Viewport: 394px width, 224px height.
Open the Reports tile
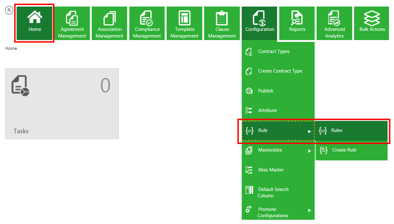(x=297, y=24)
